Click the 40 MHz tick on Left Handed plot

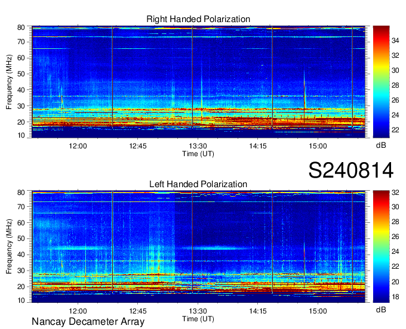pos(21,254)
